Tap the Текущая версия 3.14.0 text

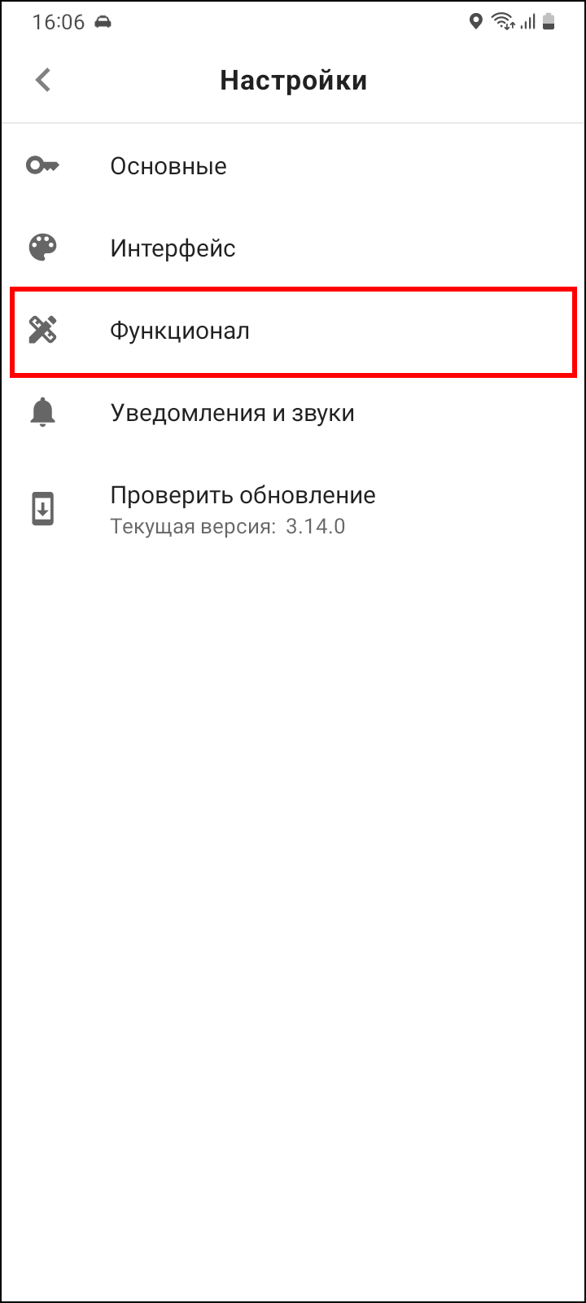click(x=228, y=526)
